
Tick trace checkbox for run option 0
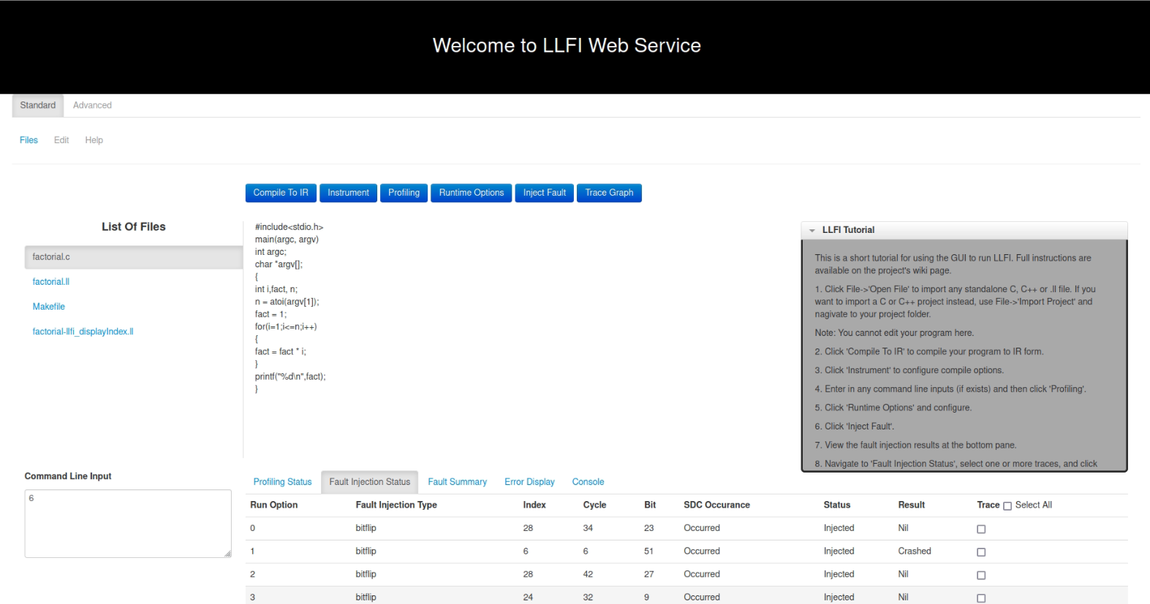coord(981,529)
